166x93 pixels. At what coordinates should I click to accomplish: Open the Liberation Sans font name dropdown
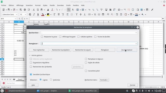click(17, 14)
